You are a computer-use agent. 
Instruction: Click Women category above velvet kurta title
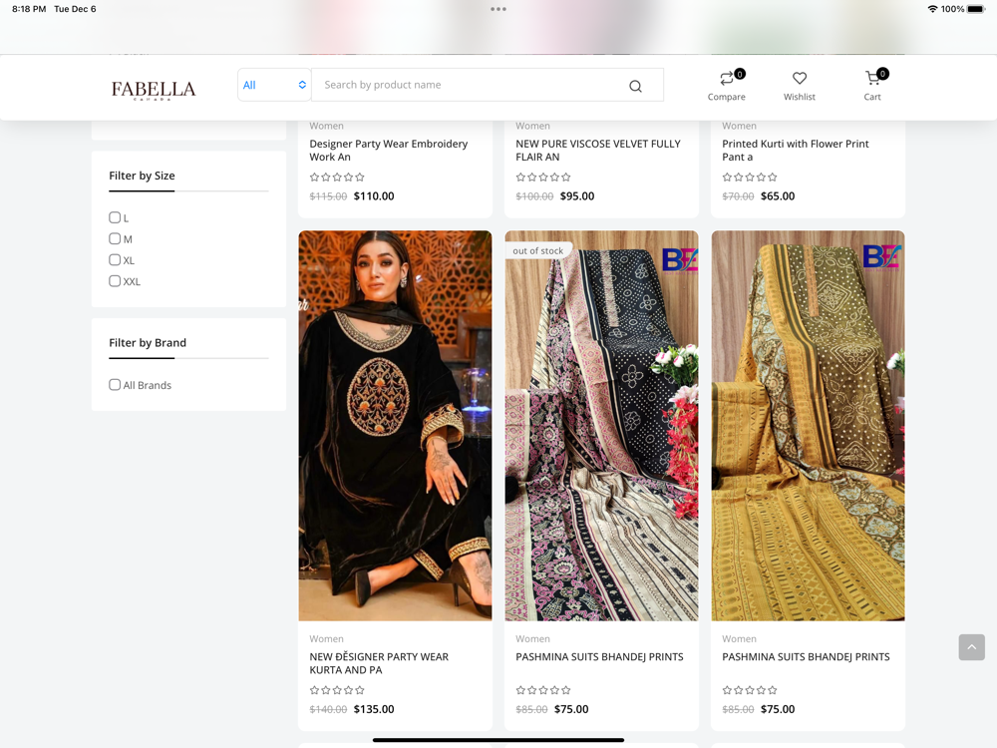point(326,638)
